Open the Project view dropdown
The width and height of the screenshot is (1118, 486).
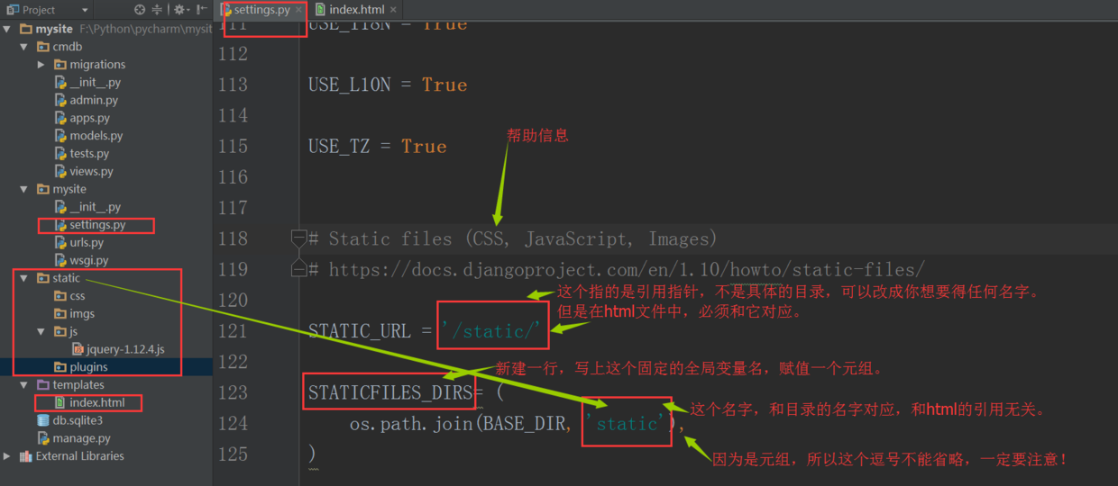point(85,10)
